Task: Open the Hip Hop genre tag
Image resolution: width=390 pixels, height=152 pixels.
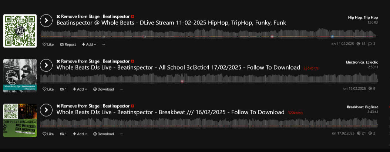Action: 355,17
